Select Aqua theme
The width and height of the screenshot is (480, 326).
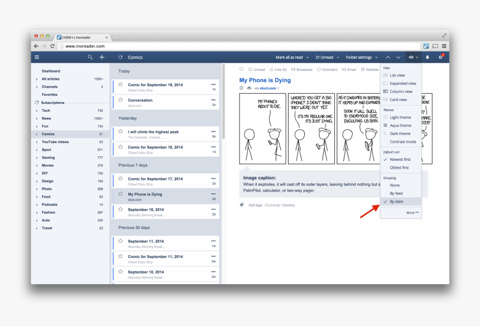click(401, 126)
